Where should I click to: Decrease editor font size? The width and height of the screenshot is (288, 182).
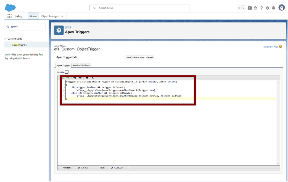(x=92, y=78)
